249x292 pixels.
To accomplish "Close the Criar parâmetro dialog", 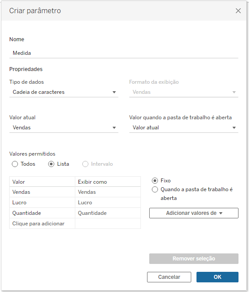I will [238, 11].
